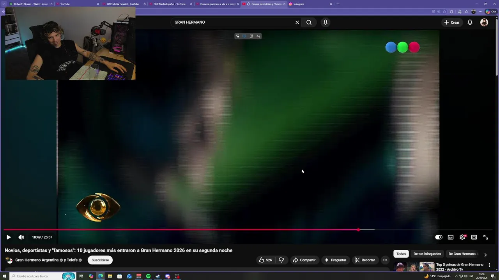Close the Instagram browser tab
This screenshot has height=280, width=499.
331,4
